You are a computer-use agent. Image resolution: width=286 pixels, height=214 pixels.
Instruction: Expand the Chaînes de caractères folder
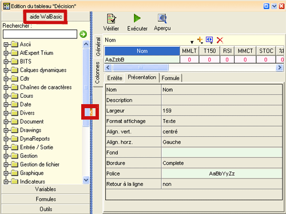6,88
